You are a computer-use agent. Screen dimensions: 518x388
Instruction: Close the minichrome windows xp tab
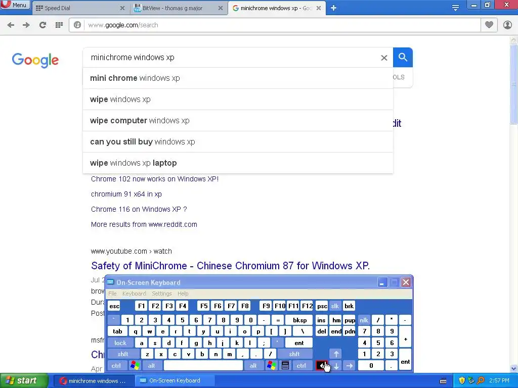319,8
